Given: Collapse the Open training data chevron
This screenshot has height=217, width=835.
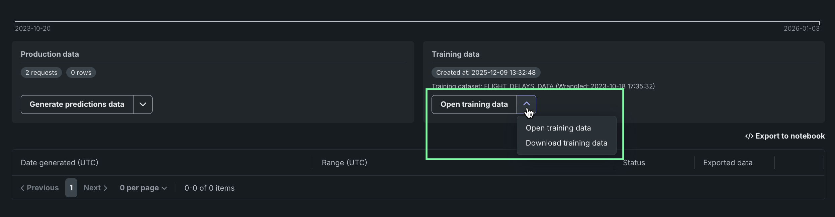Looking at the screenshot, I should [x=526, y=104].
